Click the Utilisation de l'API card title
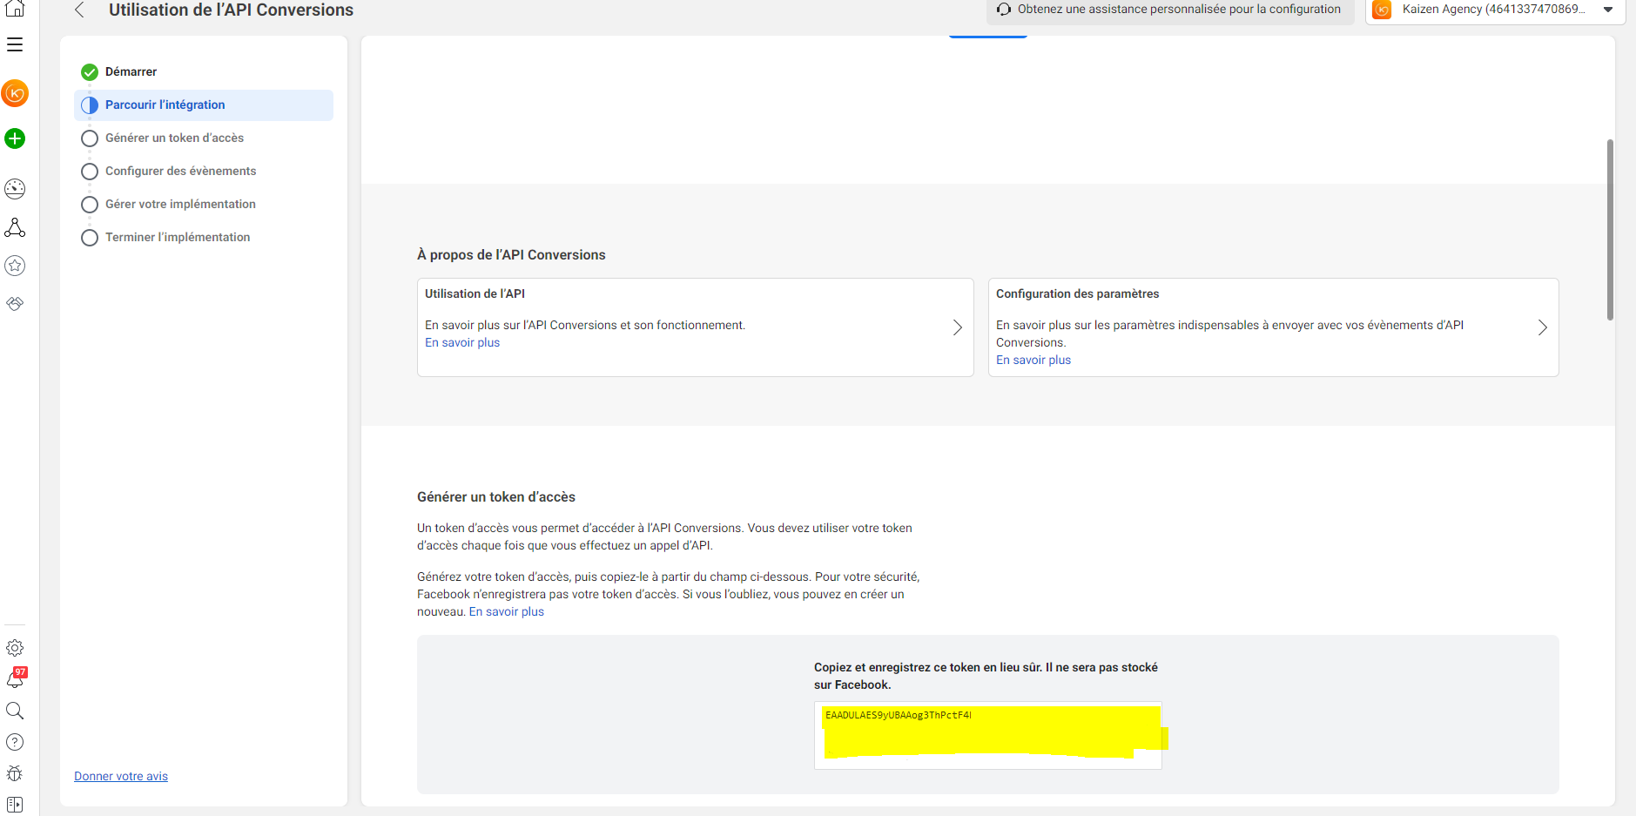Viewport: 1636px width, 816px height. click(475, 293)
